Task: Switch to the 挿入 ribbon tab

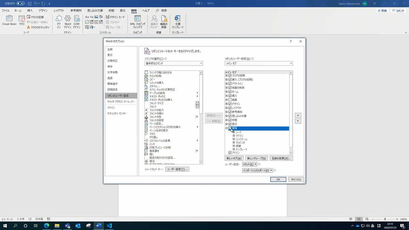Action: tap(30, 11)
